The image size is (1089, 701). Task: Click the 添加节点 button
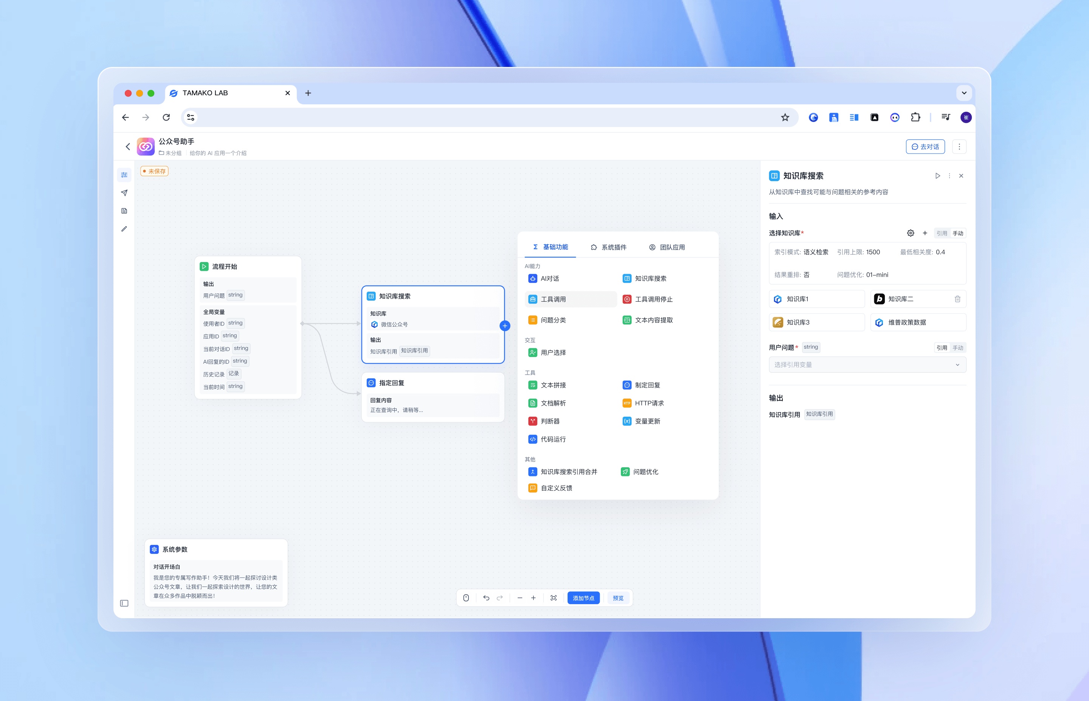[x=583, y=598]
